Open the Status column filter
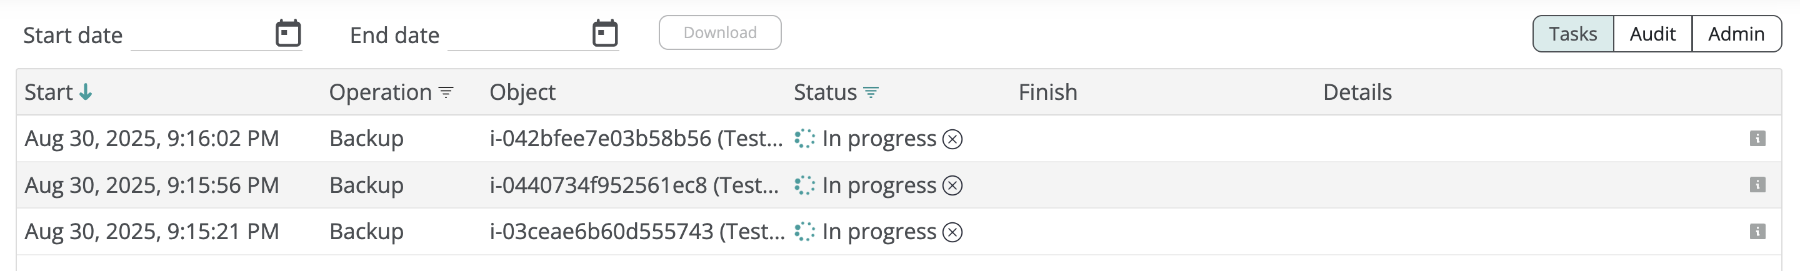The width and height of the screenshot is (1800, 271). tap(871, 92)
